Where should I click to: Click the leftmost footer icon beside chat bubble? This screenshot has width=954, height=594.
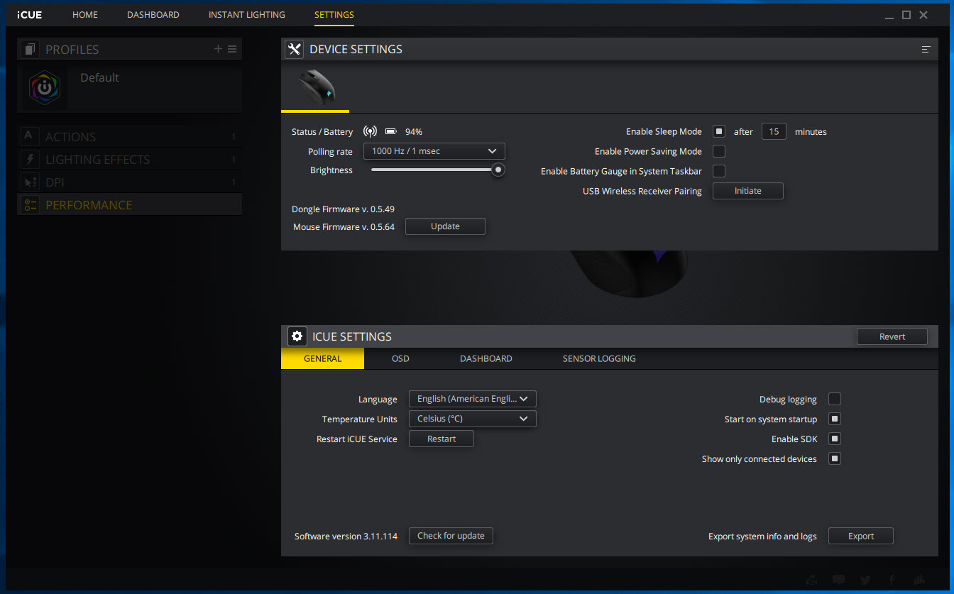click(813, 580)
